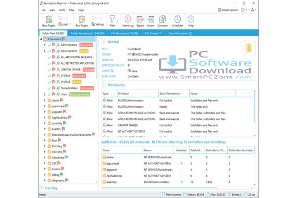Sort subfolders by Owner column header

[158, 150]
